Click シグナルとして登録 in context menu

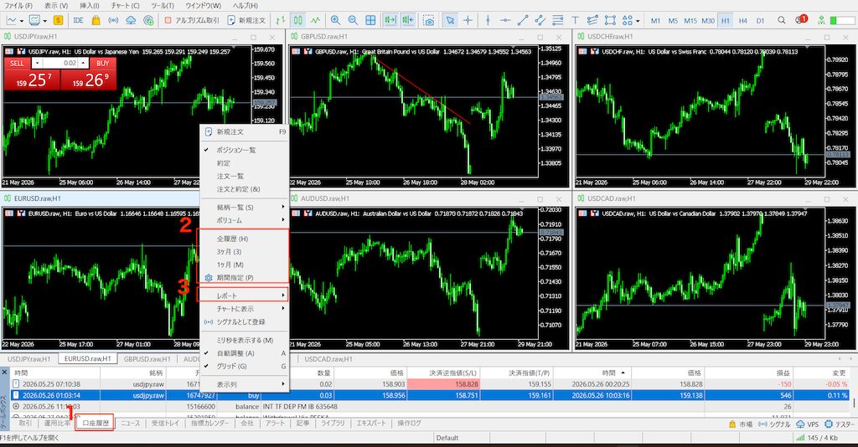point(244,322)
